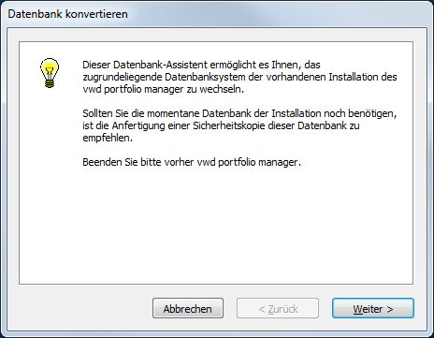Cancel the wizard with Abbrechen
Screen dimensions: 434x338
(188, 308)
